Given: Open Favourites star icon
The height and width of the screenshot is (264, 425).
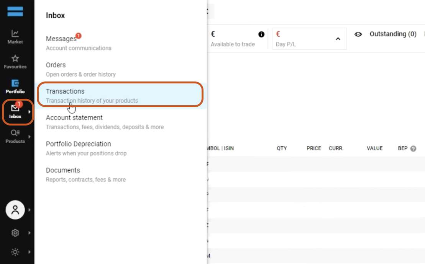Looking at the screenshot, I should coord(15,59).
